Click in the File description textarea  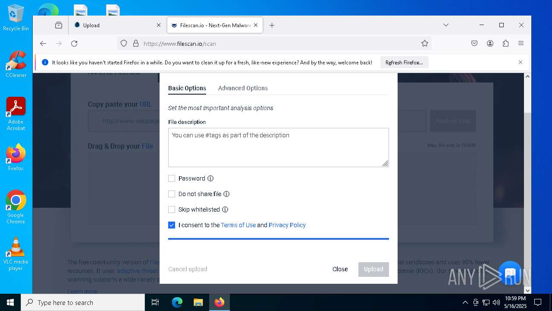[279, 147]
